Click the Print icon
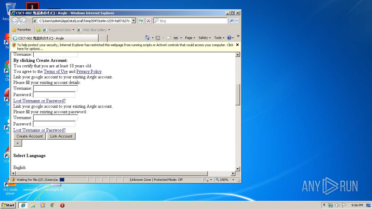Screen dimensions: 372x209 pyautogui.click(x=176, y=38)
